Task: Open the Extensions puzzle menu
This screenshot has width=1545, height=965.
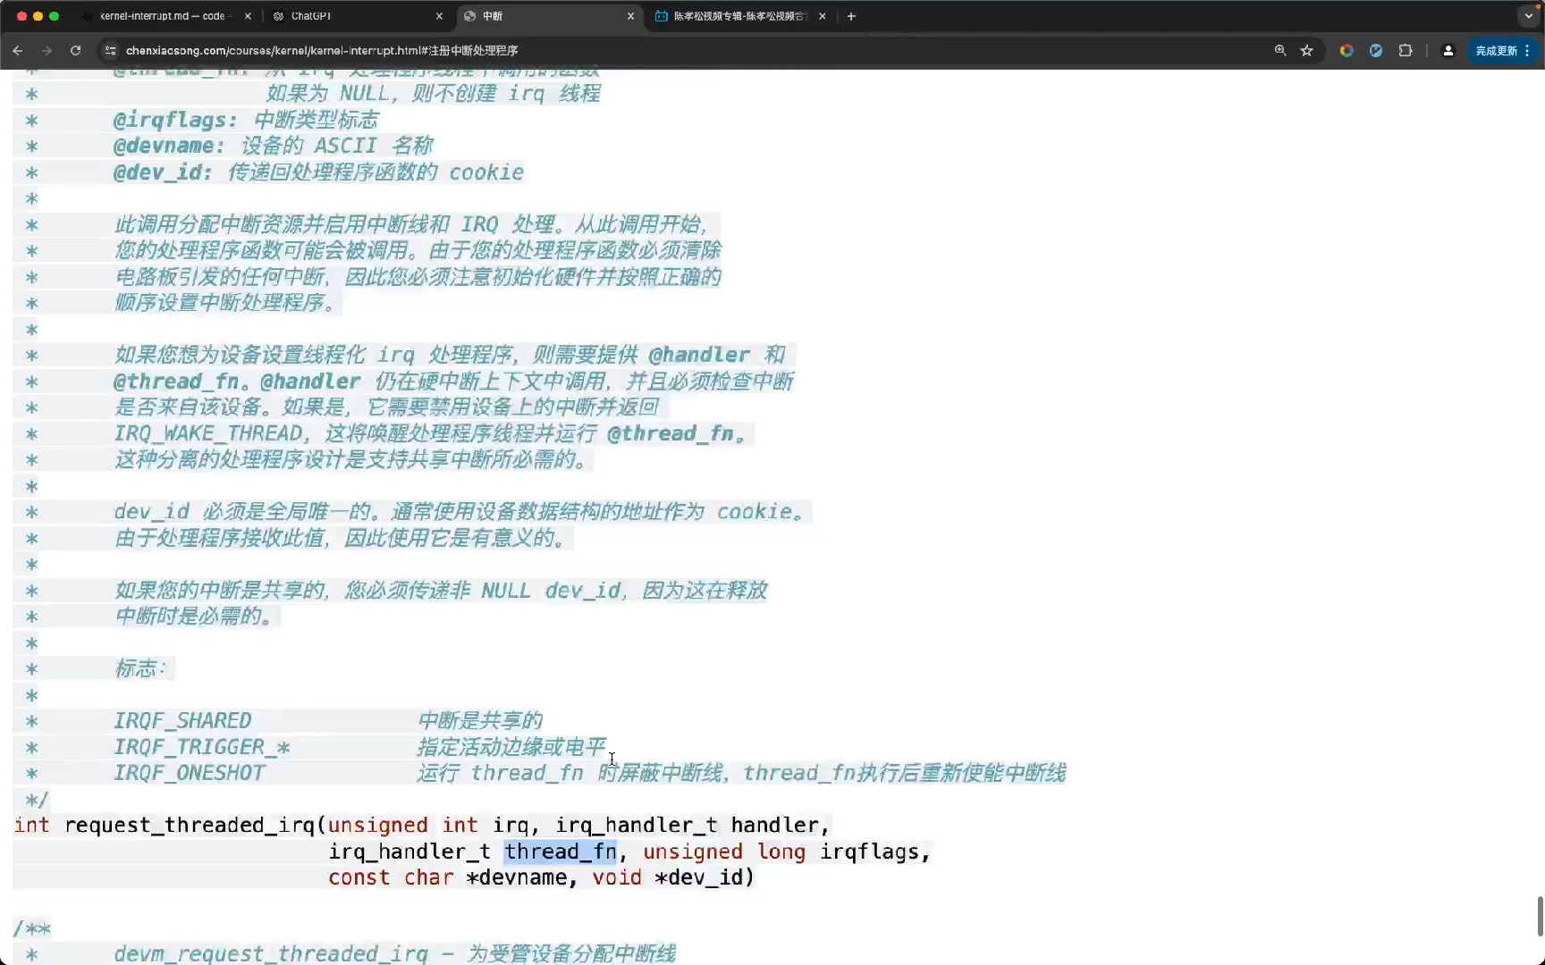Action: click(1406, 51)
